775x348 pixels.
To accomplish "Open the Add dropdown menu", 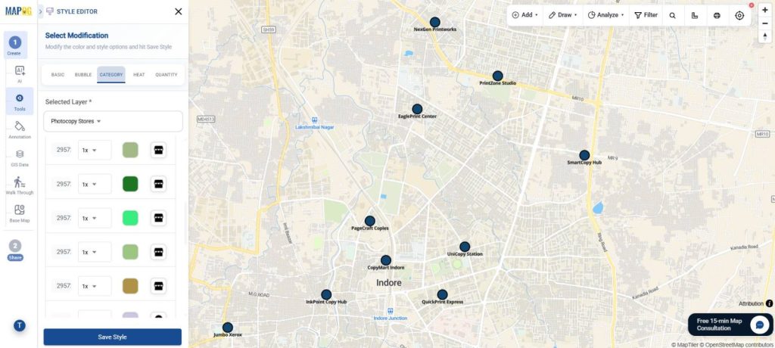I will point(525,15).
